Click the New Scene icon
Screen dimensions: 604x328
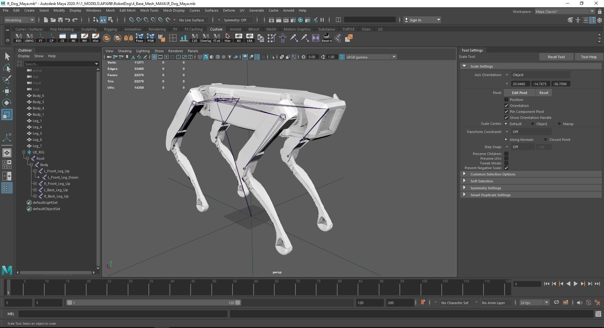pos(46,20)
